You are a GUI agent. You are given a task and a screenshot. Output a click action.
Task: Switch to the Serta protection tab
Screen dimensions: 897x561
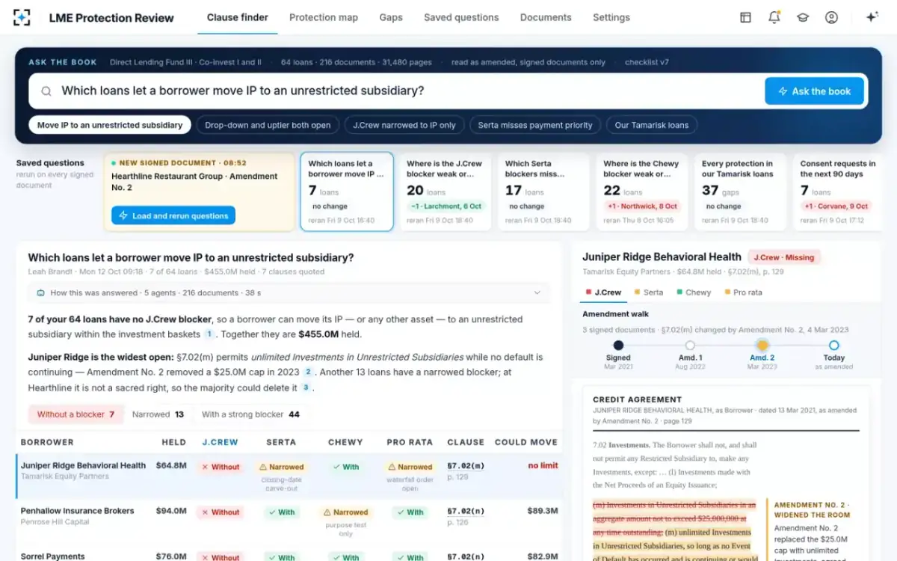pyautogui.click(x=649, y=292)
